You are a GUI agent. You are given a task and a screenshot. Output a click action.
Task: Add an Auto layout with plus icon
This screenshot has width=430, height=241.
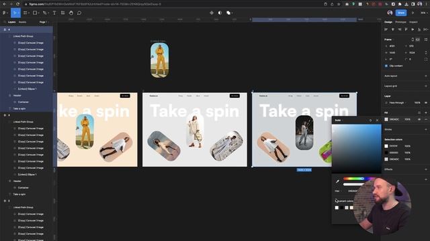coord(426,76)
